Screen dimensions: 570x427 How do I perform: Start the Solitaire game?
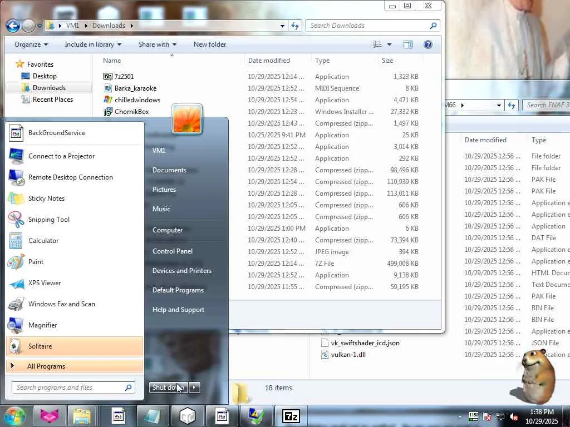(75, 346)
